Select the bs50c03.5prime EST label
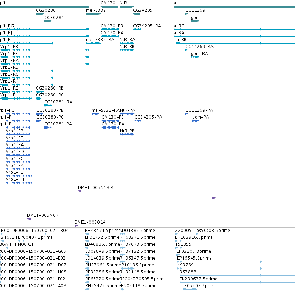Viewport: 295px width, 291px height. pos(213,231)
